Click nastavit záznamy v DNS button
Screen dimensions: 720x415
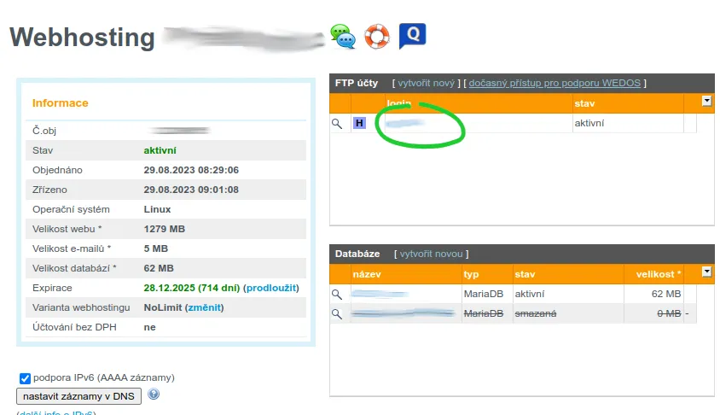78,396
